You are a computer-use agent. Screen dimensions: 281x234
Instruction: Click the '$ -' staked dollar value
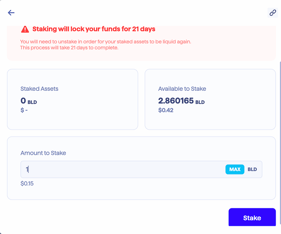pos(24,110)
